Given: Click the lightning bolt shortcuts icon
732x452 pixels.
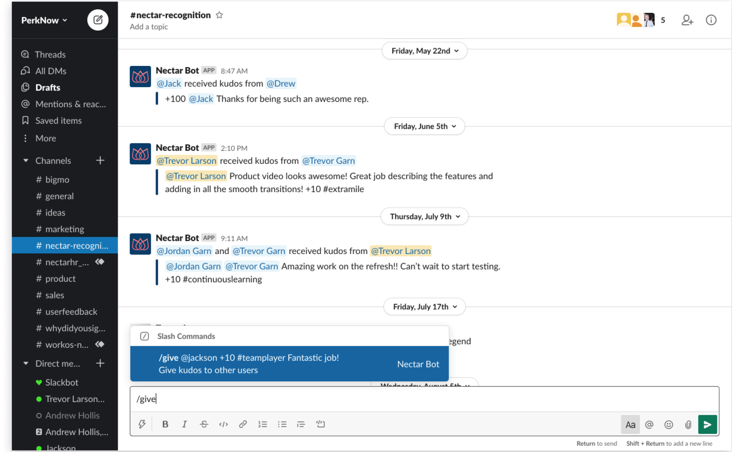Looking at the screenshot, I should pyautogui.click(x=142, y=424).
